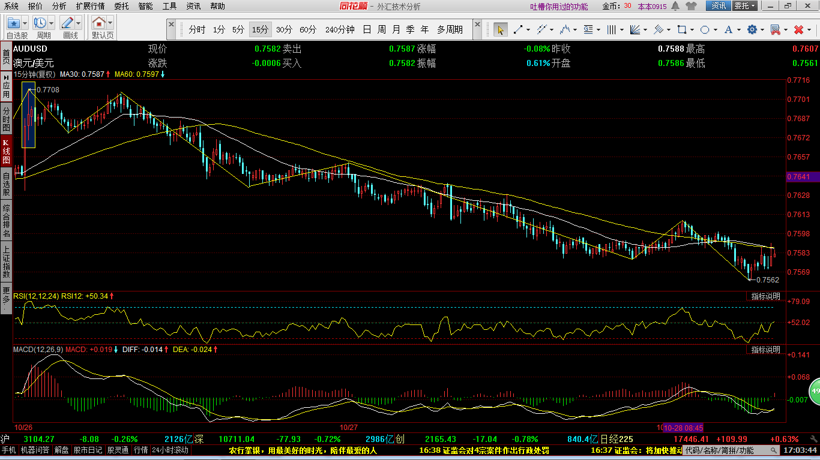820x460 pixels.
Task: Open the notification bell icon
Action: coord(675,6)
